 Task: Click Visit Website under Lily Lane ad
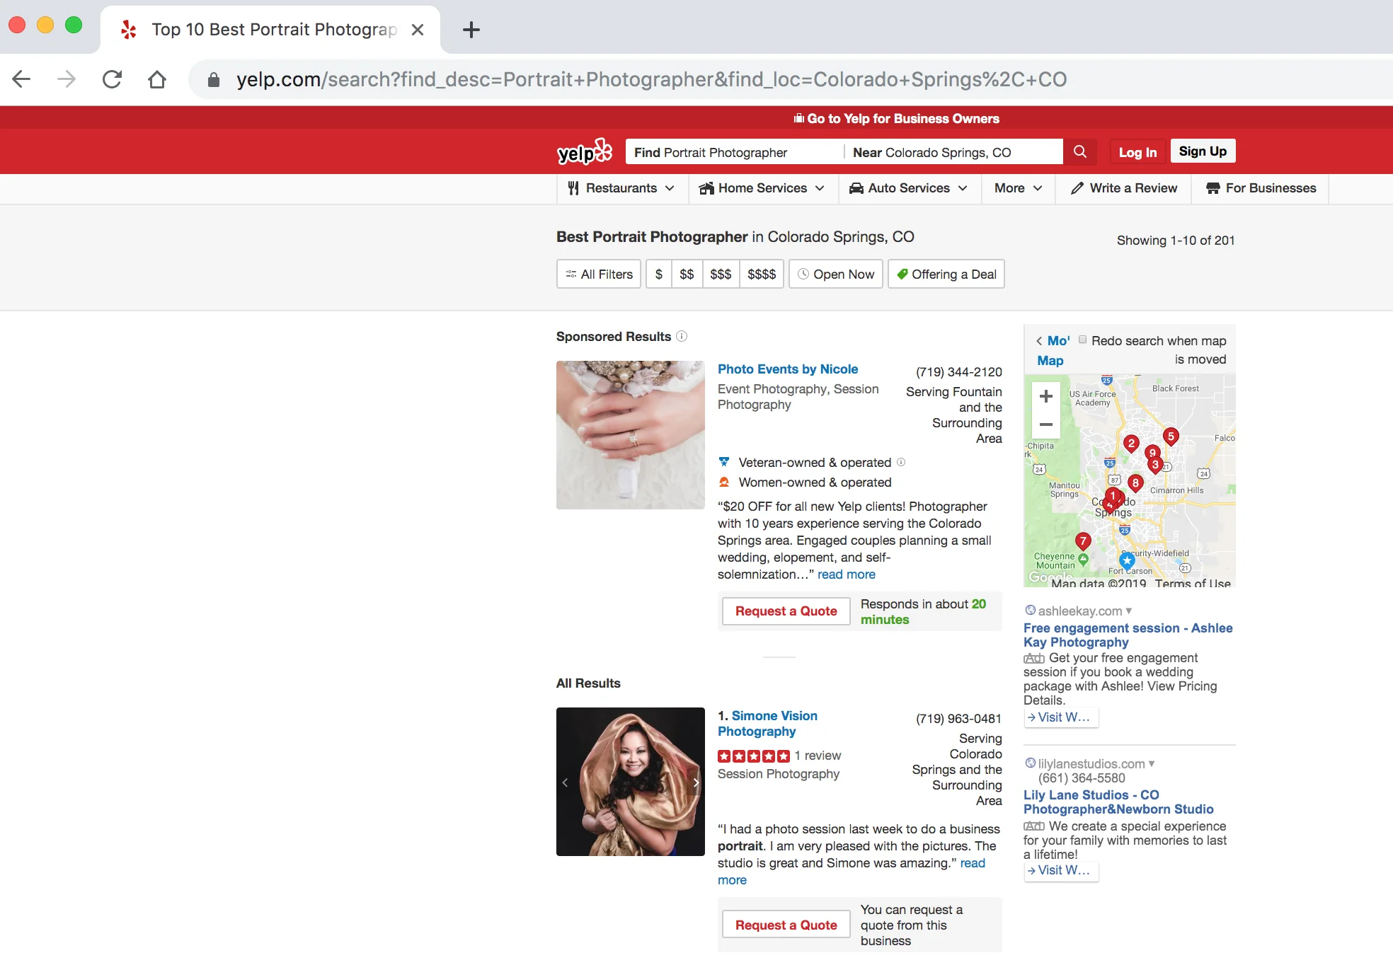[1061, 870]
